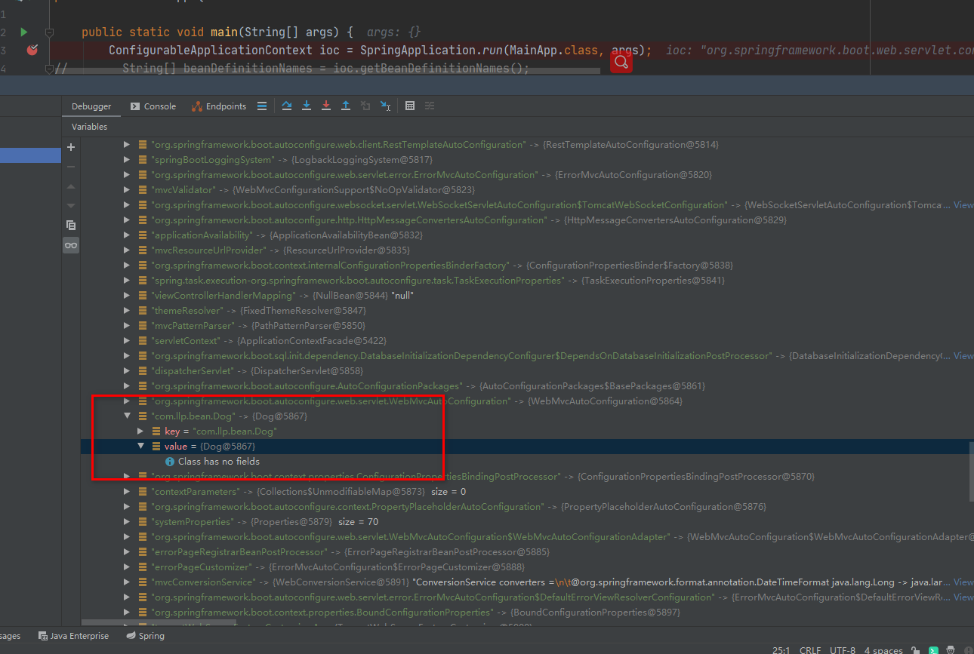
Task: Expand the mvcResourceUrlProvider entry
Action: [x=127, y=250]
